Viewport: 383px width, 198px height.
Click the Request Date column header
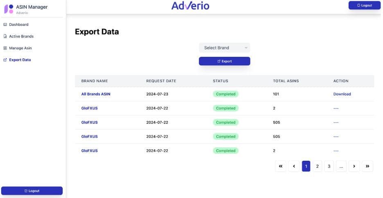point(161,81)
